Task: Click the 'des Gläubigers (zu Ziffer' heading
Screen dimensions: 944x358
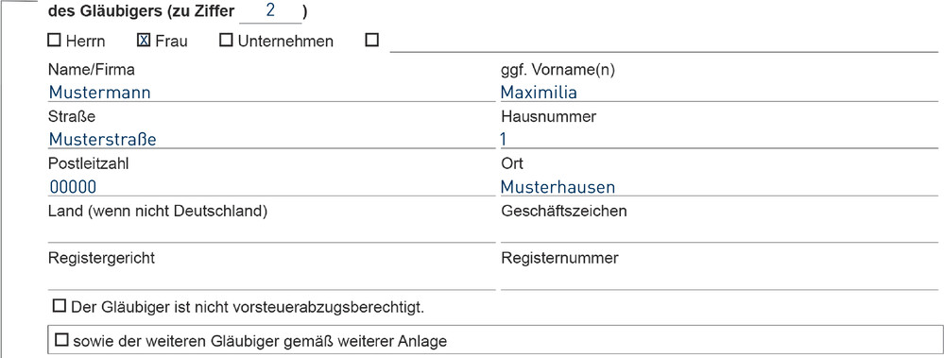Action: point(141,12)
